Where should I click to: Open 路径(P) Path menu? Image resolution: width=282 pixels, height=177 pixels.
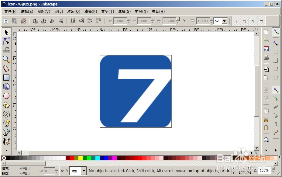[x=91, y=12]
